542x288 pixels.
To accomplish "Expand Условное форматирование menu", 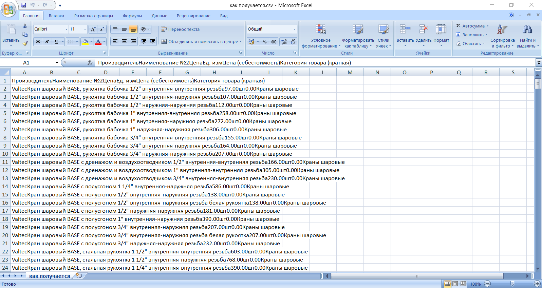I will (x=321, y=36).
